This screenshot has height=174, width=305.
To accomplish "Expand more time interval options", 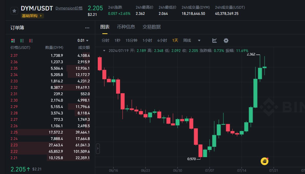I will (199, 40).
